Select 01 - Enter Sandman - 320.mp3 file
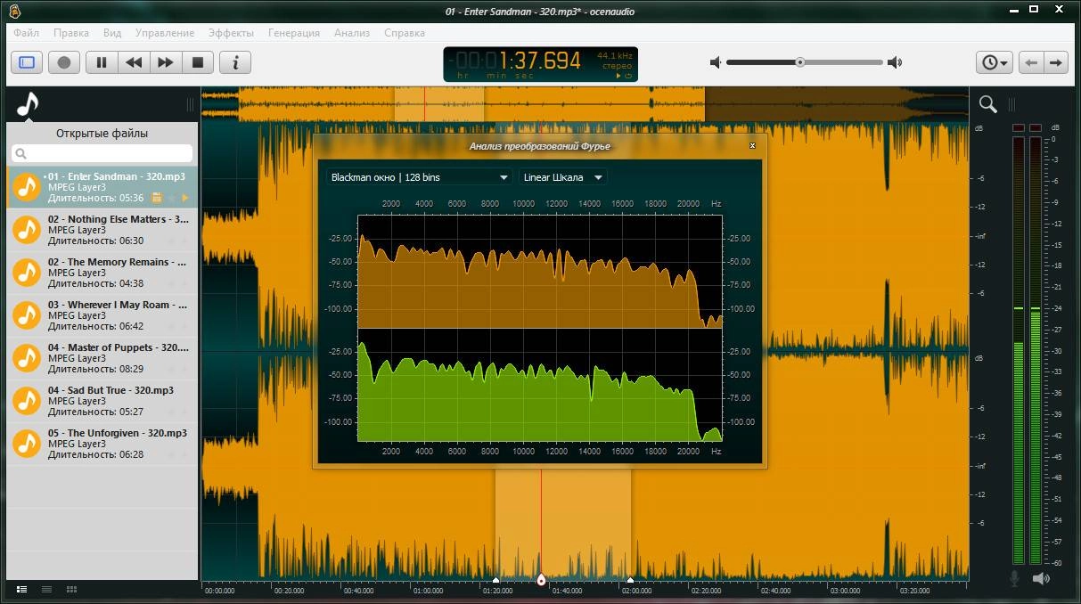 click(x=102, y=187)
